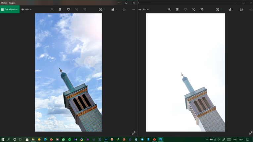253x142 pixels.
Task: Open Add to menu in left Photos window
Action: click(26, 9)
